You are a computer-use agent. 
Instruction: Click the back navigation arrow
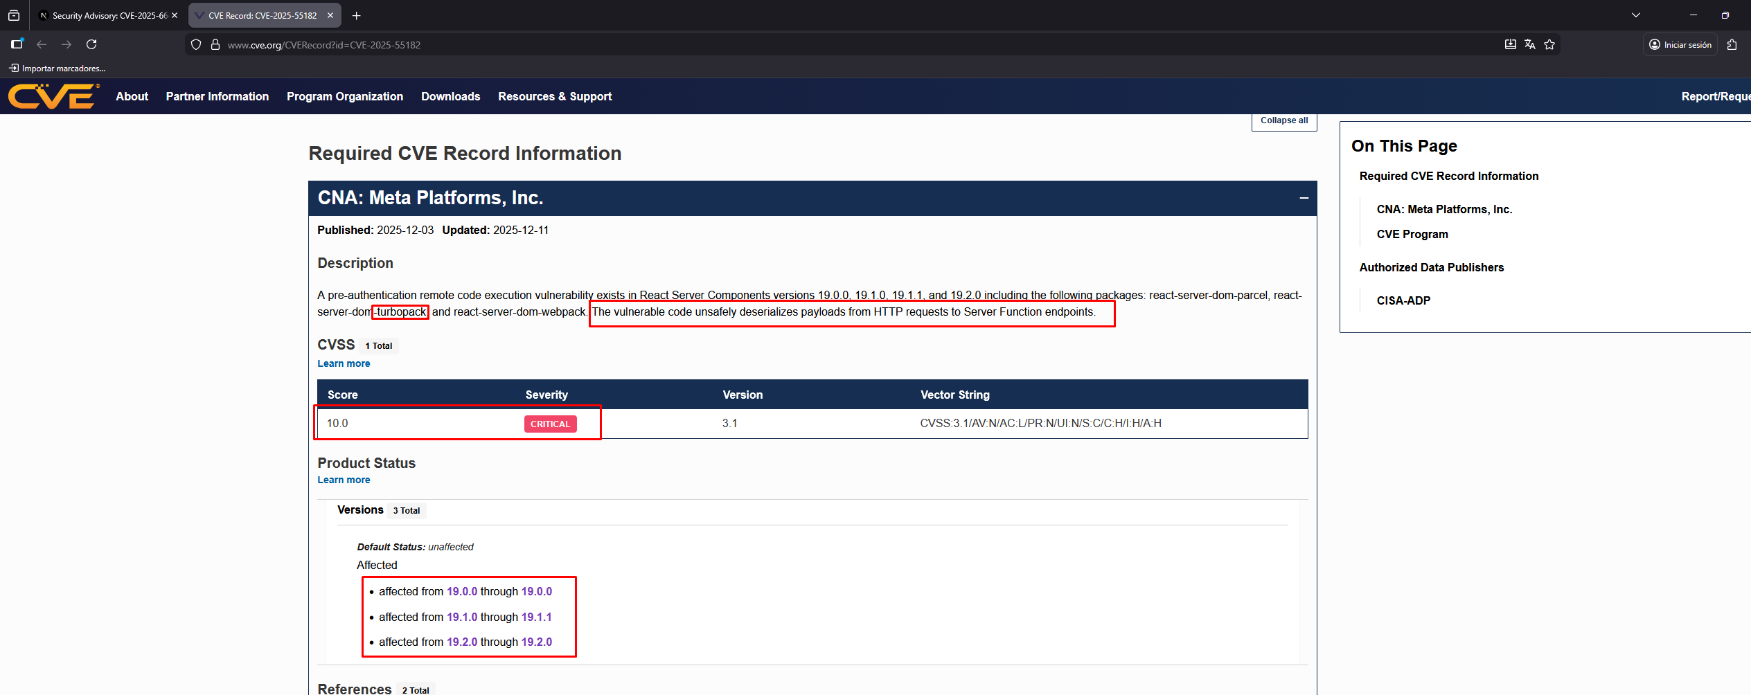tap(42, 44)
